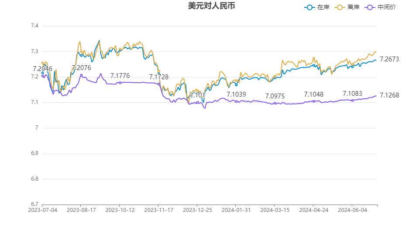Select the 7.0975 data point label

tap(275, 96)
